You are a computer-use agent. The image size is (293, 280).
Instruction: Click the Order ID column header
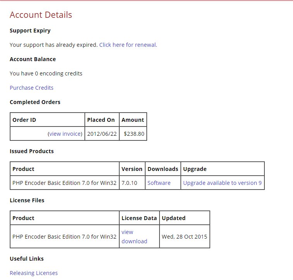(x=24, y=120)
